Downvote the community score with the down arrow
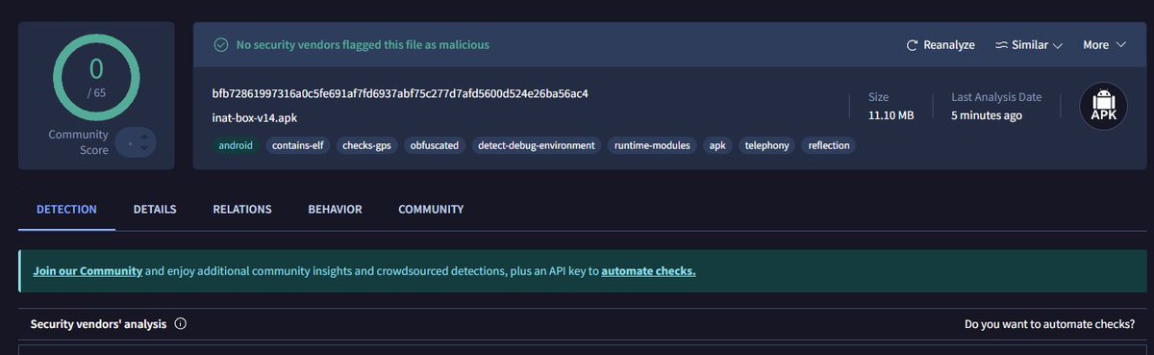The image size is (1154, 355). click(143, 149)
